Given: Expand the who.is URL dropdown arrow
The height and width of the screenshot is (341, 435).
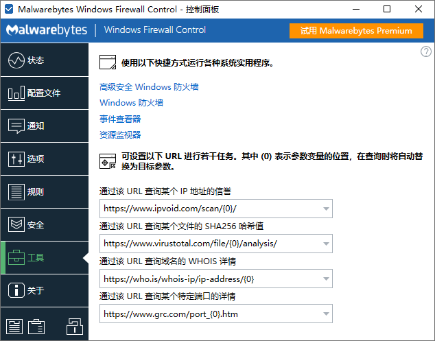Looking at the screenshot, I should pyautogui.click(x=326, y=279).
